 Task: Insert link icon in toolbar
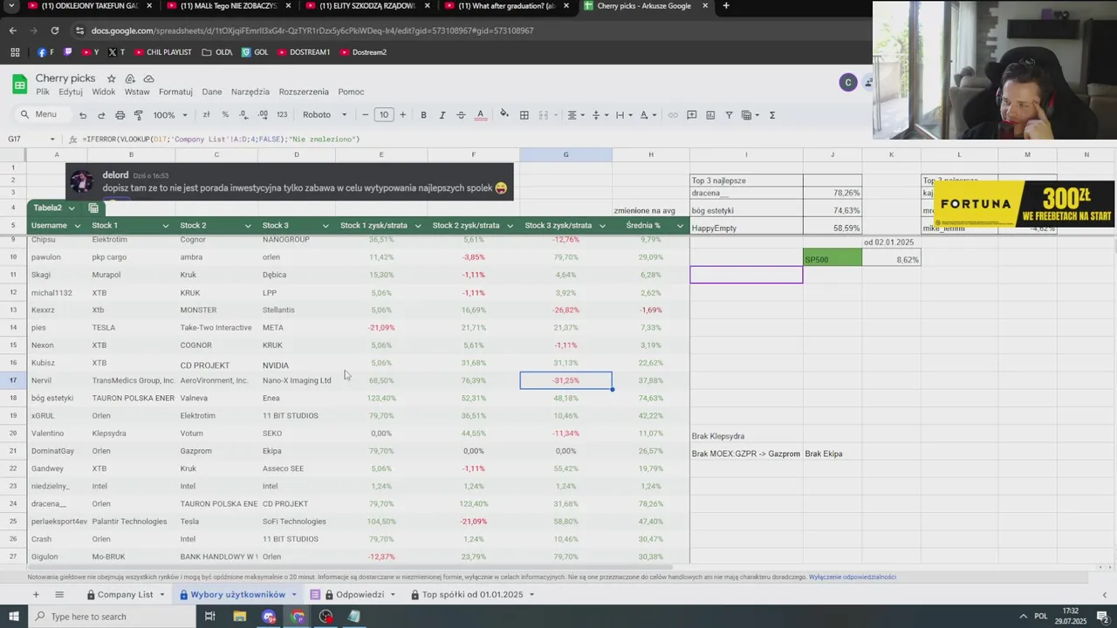673,115
